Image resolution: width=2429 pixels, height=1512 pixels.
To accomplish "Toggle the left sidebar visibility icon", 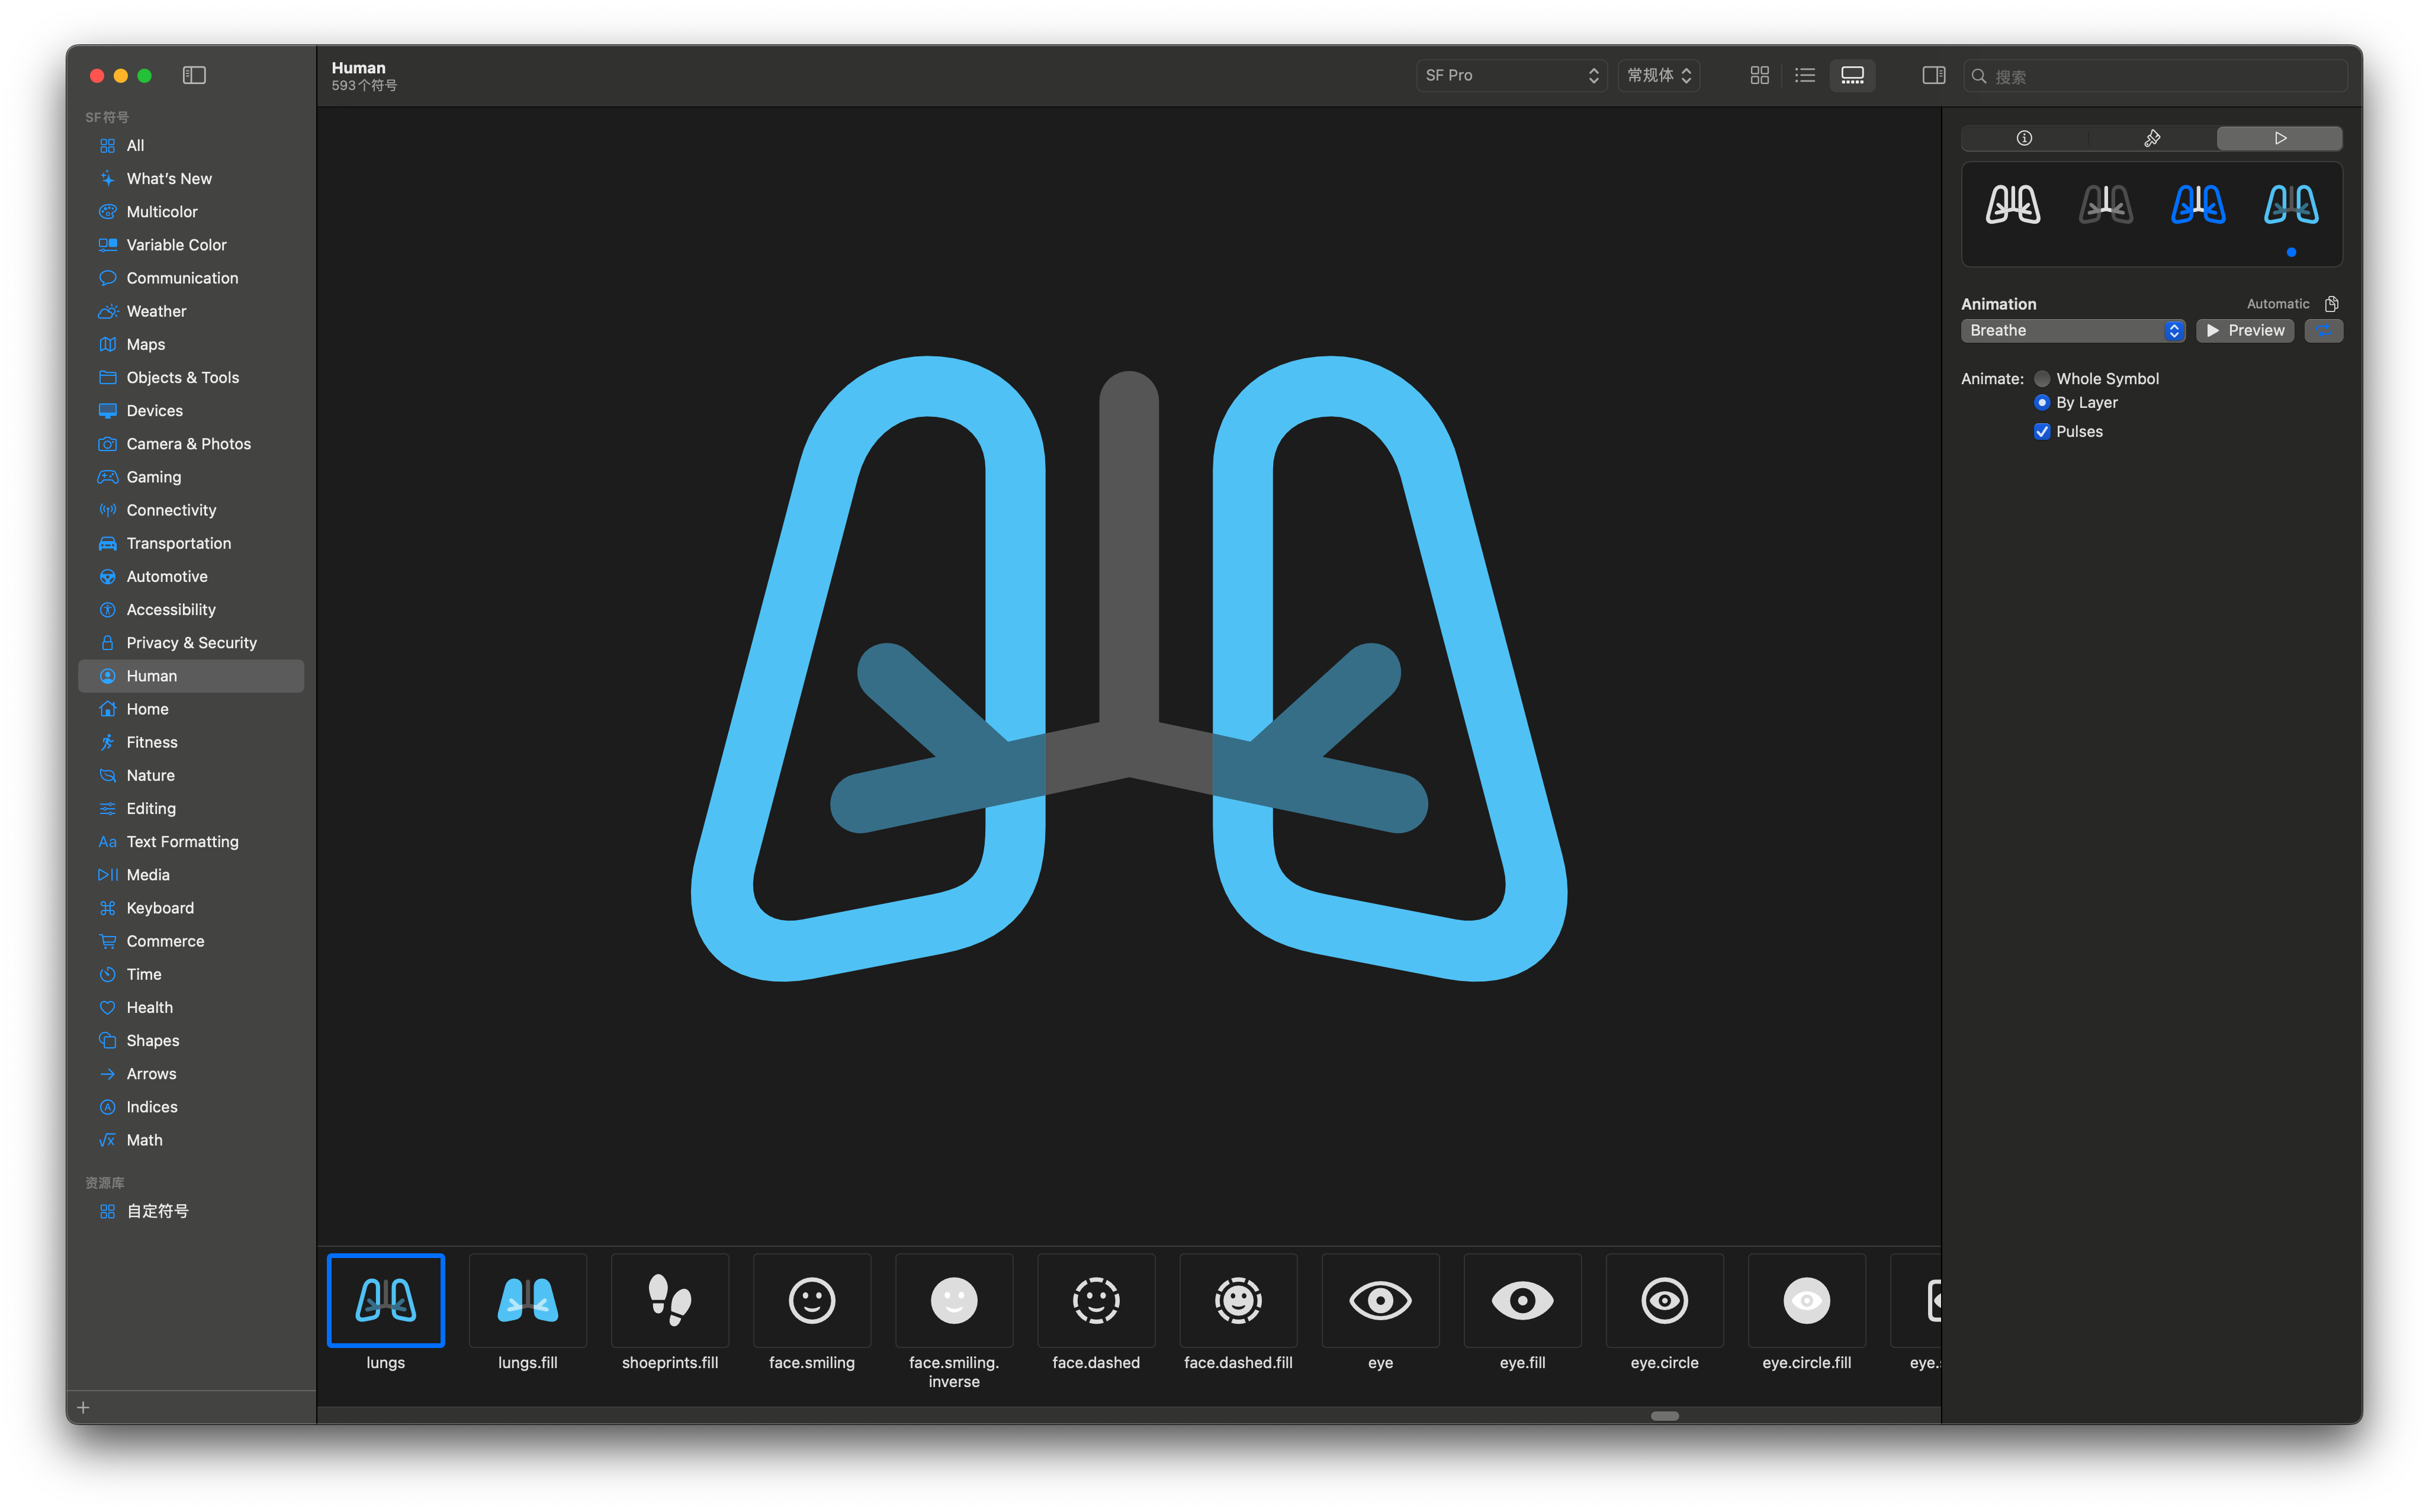I will pyautogui.click(x=194, y=75).
